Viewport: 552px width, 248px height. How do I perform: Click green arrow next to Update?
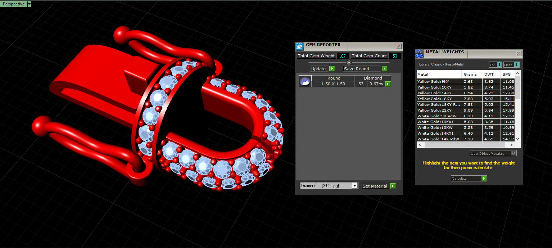[x=332, y=69]
